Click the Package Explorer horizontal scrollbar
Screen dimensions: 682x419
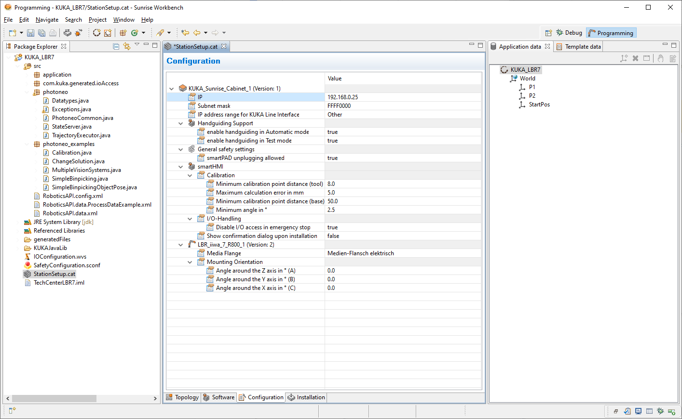pos(54,398)
